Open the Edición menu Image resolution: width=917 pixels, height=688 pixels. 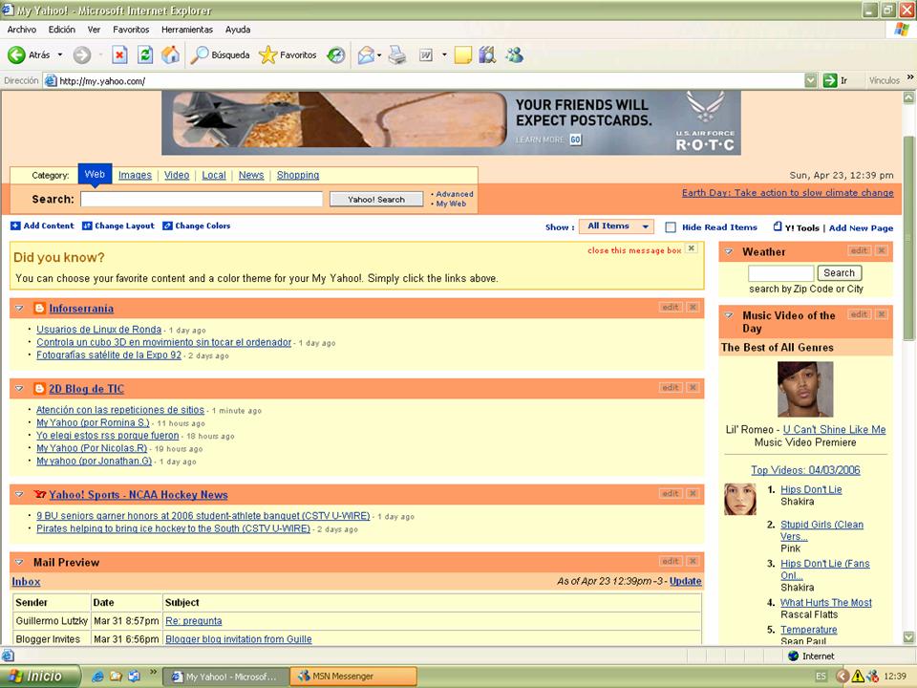(x=61, y=30)
